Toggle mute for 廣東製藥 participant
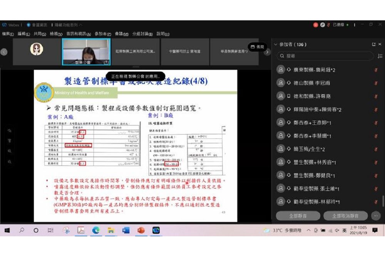The image size is (385, 257). pos(376,70)
